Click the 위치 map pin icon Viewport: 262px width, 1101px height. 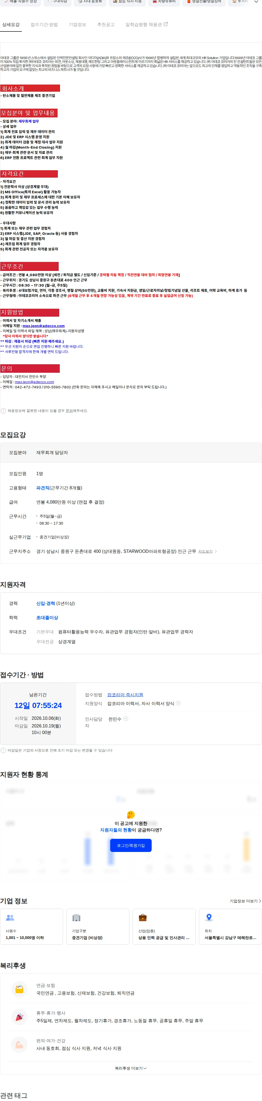coord(209,918)
